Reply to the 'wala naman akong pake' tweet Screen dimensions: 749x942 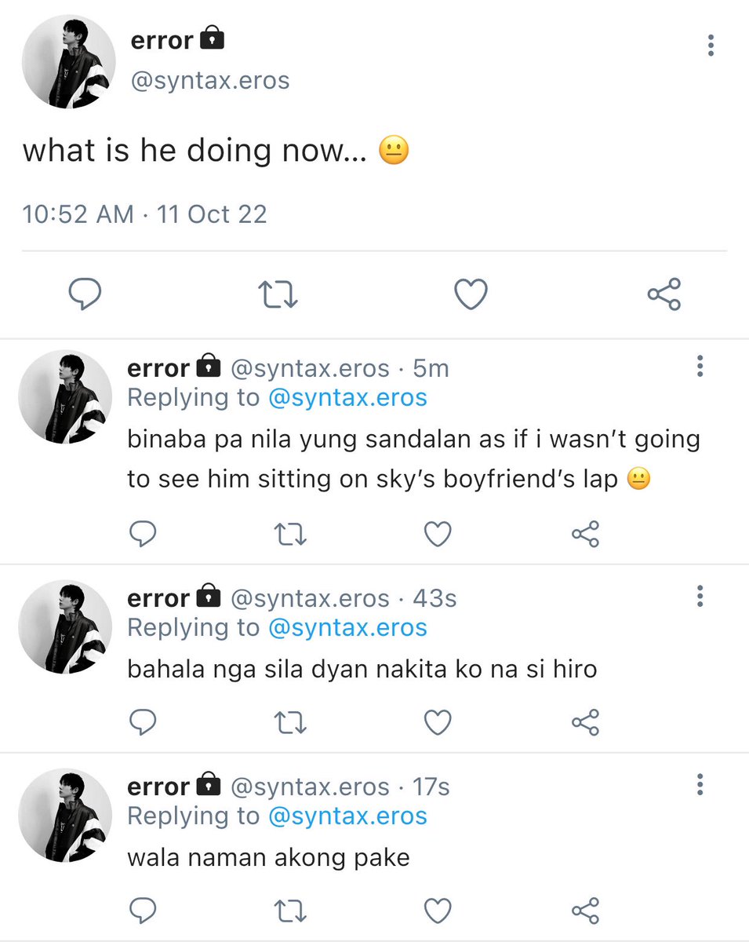(142, 911)
